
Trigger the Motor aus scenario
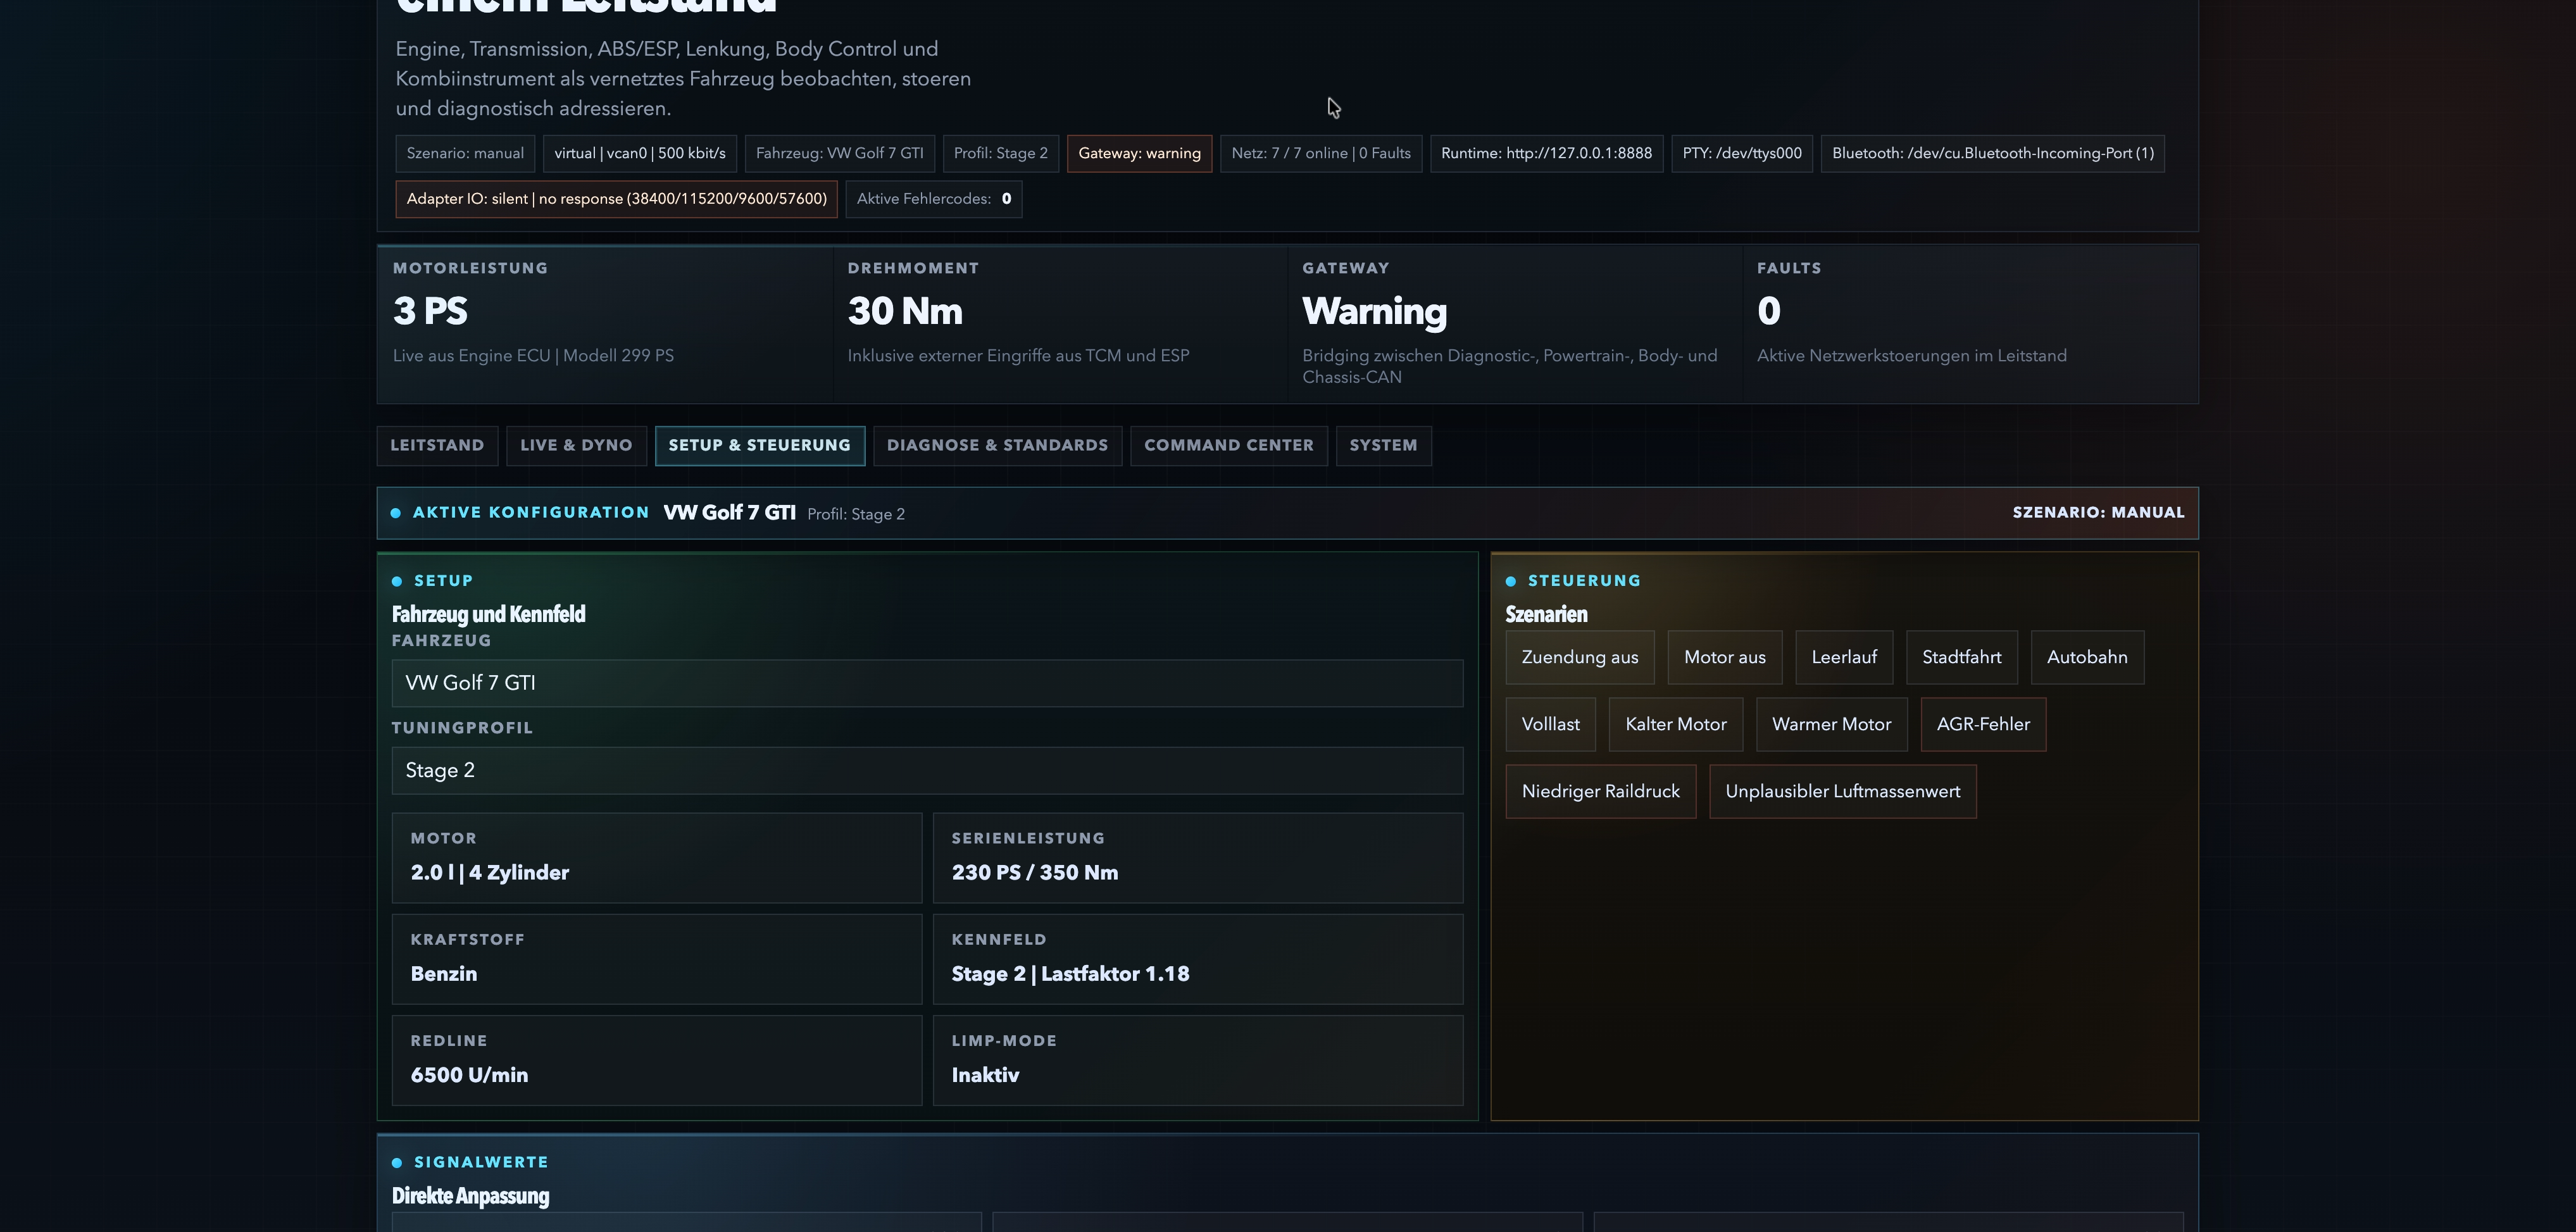click(x=1725, y=657)
